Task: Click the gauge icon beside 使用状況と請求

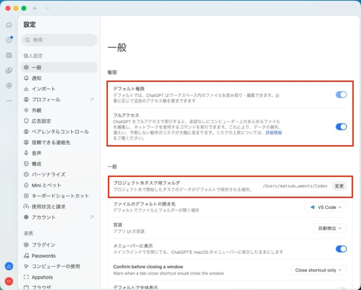Action: click(26, 206)
